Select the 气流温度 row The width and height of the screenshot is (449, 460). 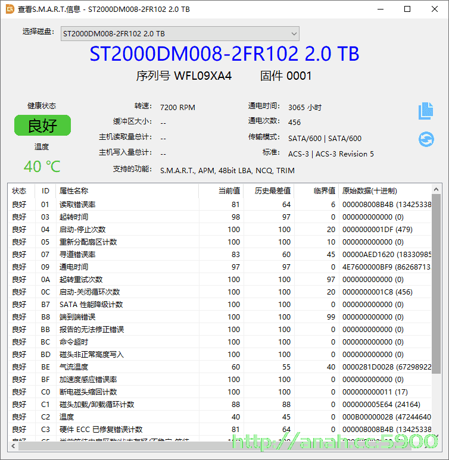(220, 367)
